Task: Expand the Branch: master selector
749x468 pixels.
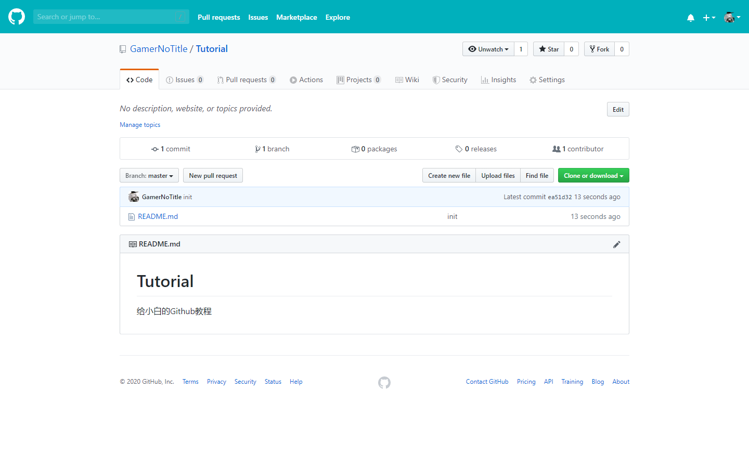Action: click(149, 176)
